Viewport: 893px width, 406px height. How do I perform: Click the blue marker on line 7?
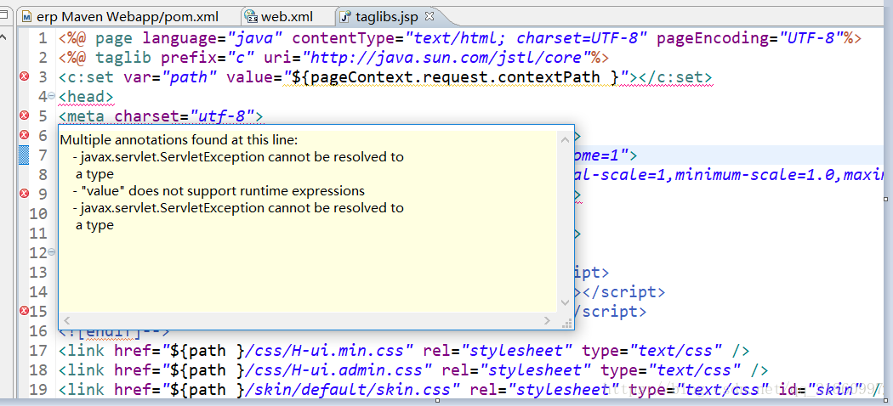coord(24,155)
